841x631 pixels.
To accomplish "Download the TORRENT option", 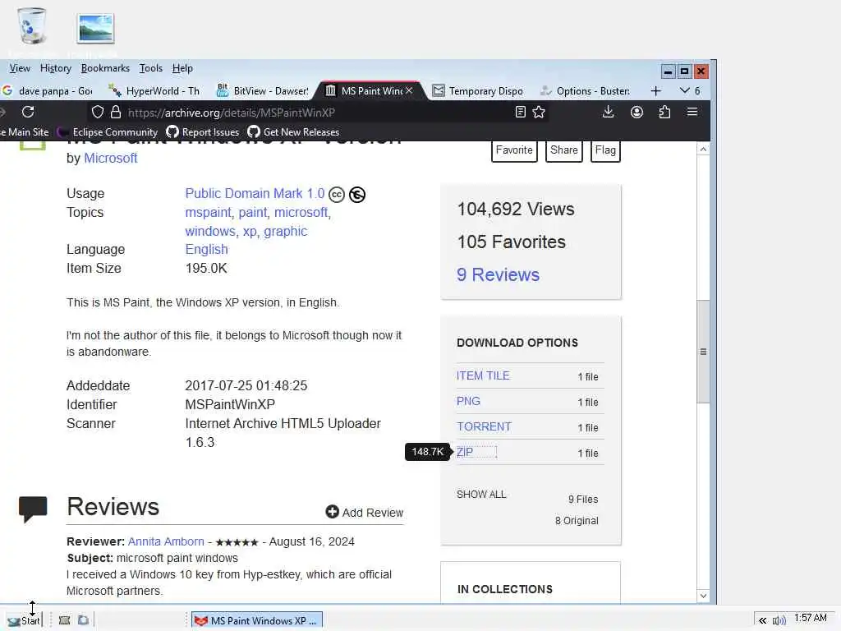I will point(484,426).
